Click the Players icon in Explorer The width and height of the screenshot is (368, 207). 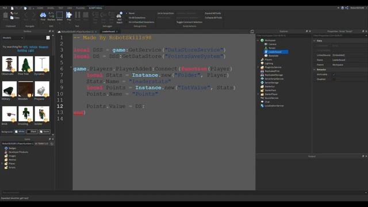(262, 59)
